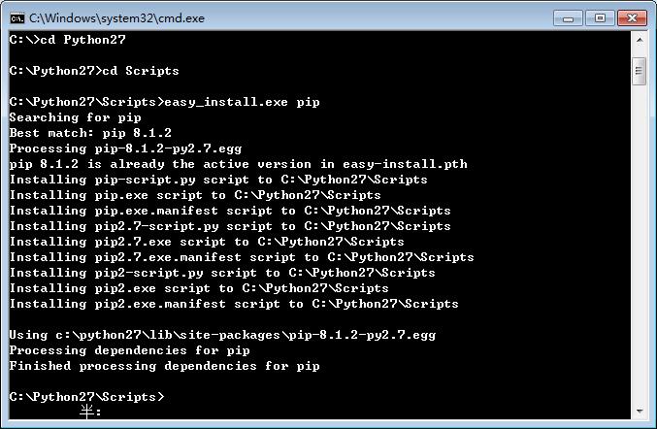This screenshot has height=429, width=657.
Task: Click 'Finished processing dependencies for pip' line
Action: [165, 366]
